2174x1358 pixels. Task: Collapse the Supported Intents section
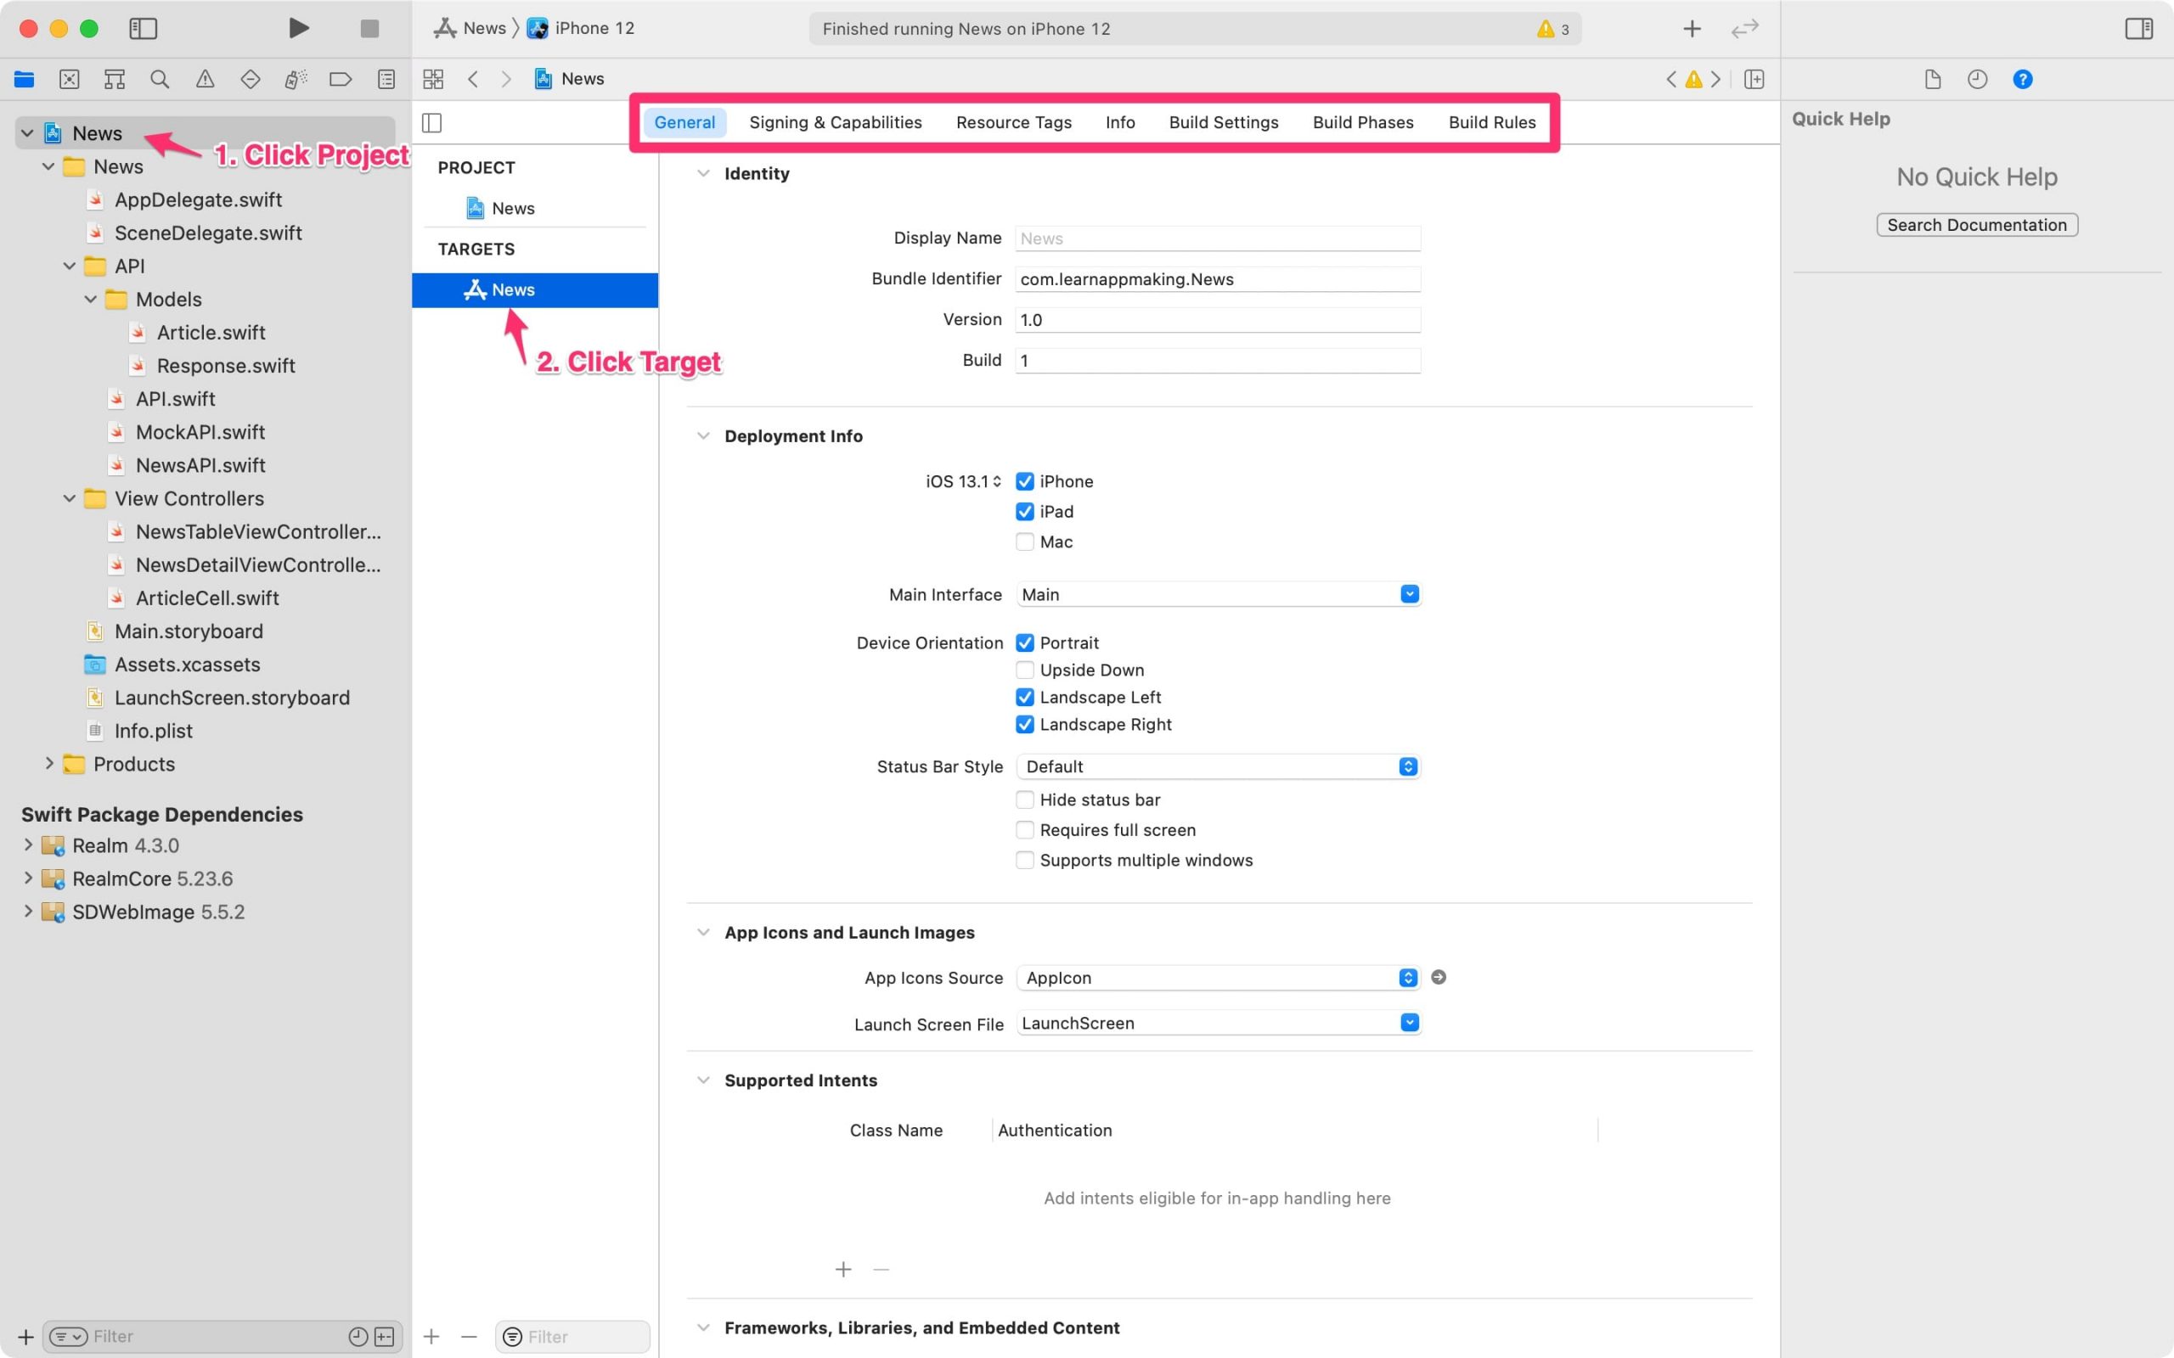(x=703, y=1080)
